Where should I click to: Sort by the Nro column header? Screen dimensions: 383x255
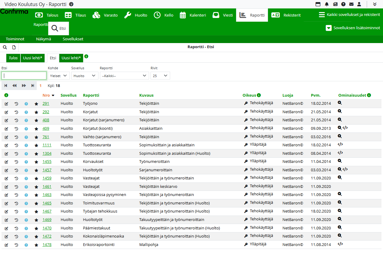click(x=46, y=95)
